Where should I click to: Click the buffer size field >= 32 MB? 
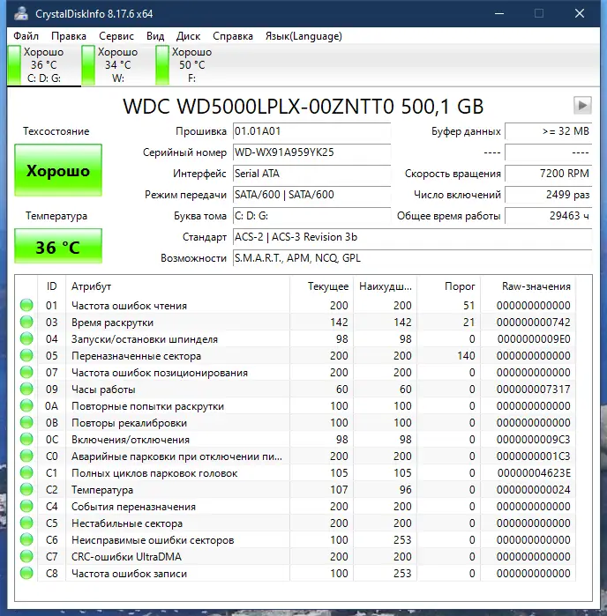coord(549,131)
